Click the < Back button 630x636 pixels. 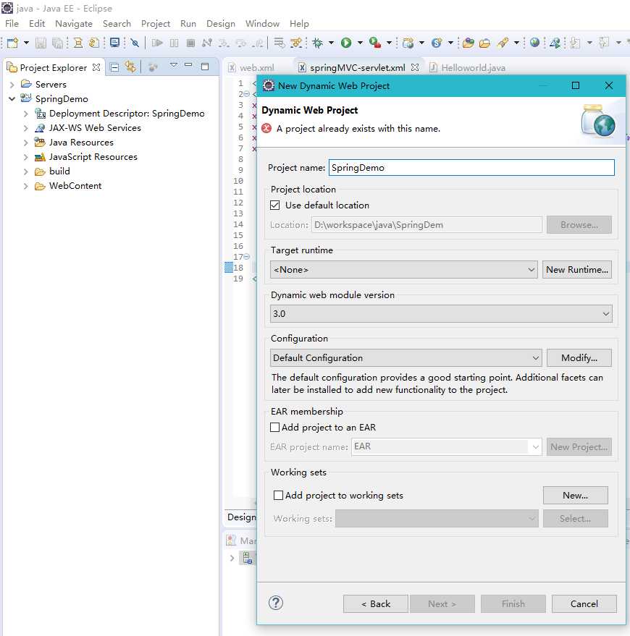pos(376,604)
